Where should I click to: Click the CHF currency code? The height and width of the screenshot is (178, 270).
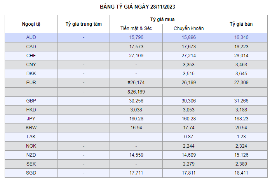point(31,56)
